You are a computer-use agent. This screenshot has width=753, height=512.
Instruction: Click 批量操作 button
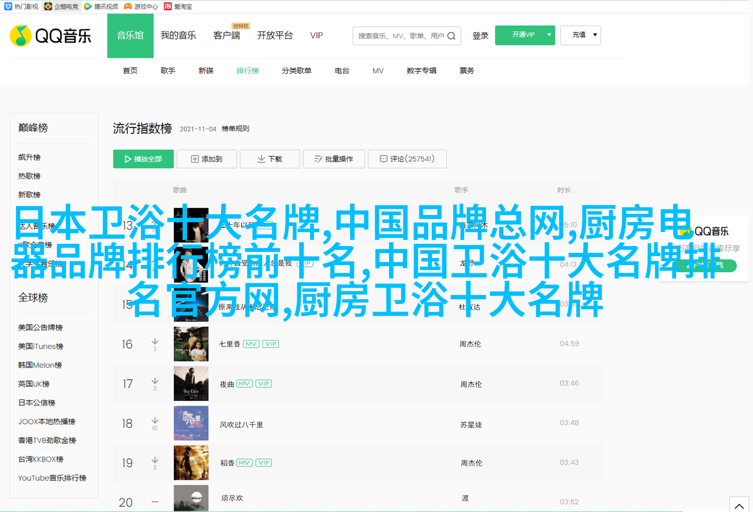tap(334, 159)
